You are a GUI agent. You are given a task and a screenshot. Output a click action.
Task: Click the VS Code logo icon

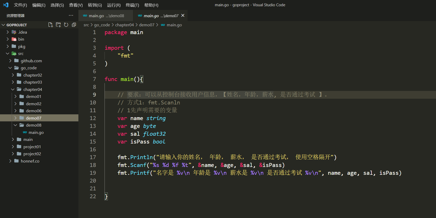(6, 5)
